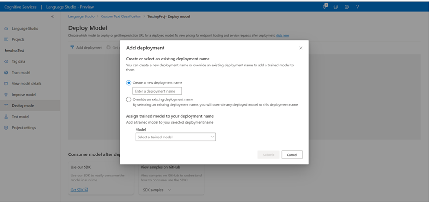Click the Add deployment toolbar icon
Image resolution: width=430 pixels, height=203 pixels.
pos(72,47)
